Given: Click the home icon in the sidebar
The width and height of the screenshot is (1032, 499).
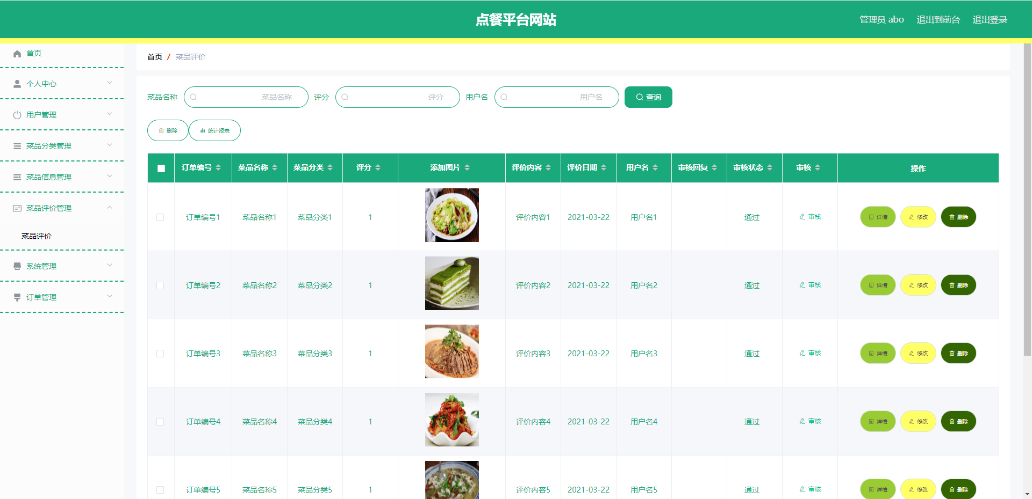Looking at the screenshot, I should [17, 54].
